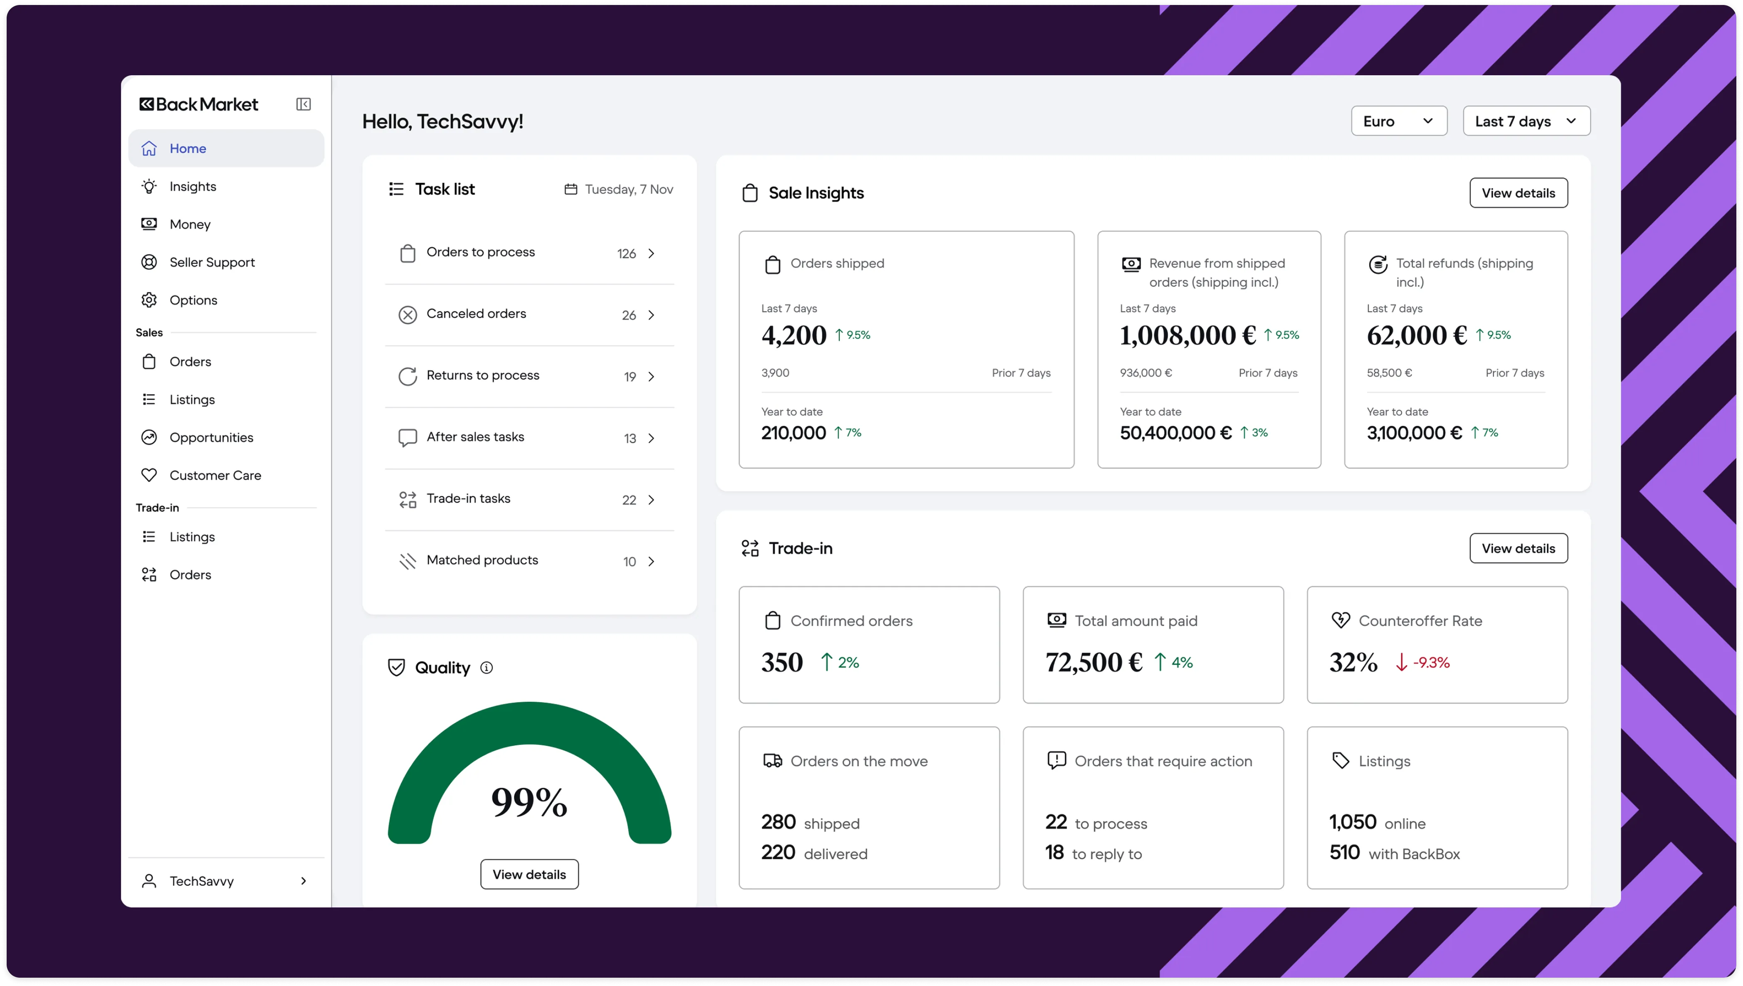Go to Insights in the sidebar
The height and width of the screenshot is (986, 1743).
(x=226, y=186)
